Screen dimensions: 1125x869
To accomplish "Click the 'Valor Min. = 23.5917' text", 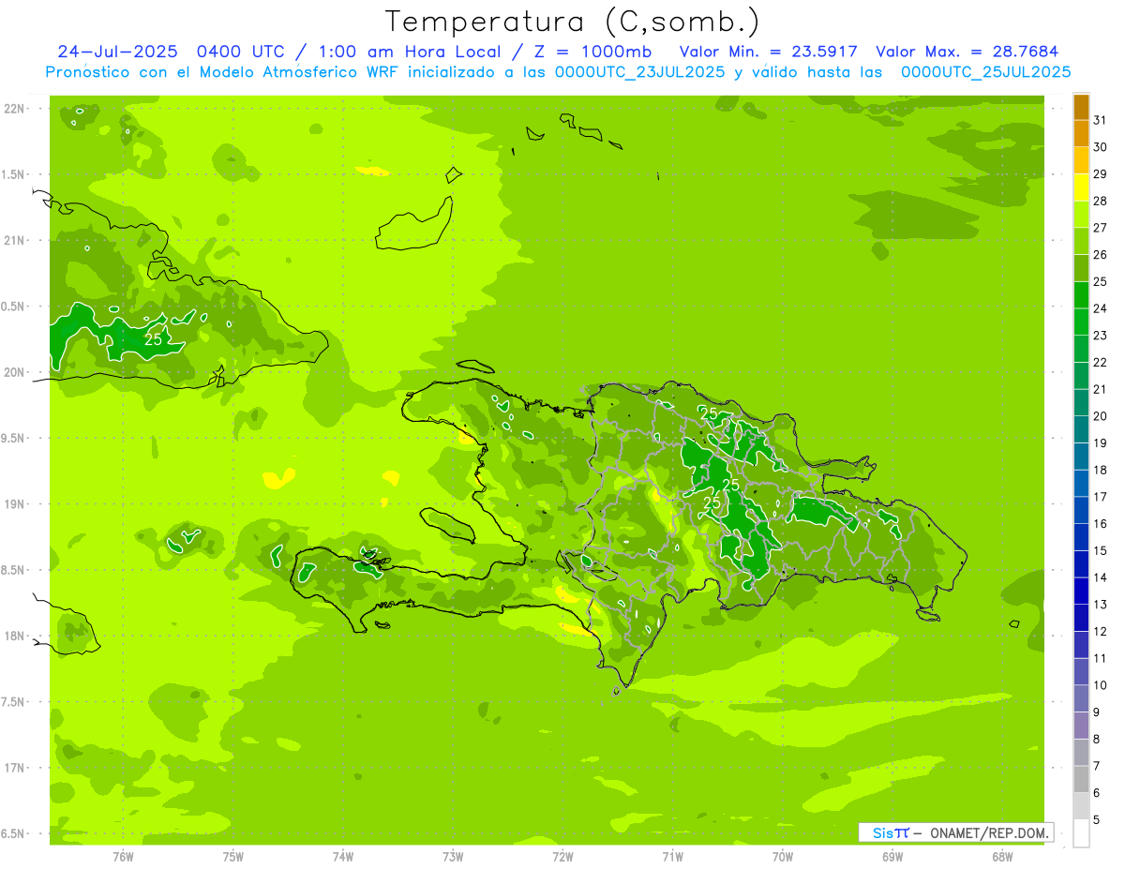I will [768, 52].
